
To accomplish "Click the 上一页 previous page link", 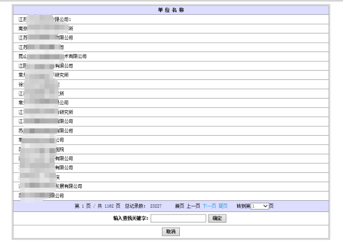I will (x=193, y=206).
